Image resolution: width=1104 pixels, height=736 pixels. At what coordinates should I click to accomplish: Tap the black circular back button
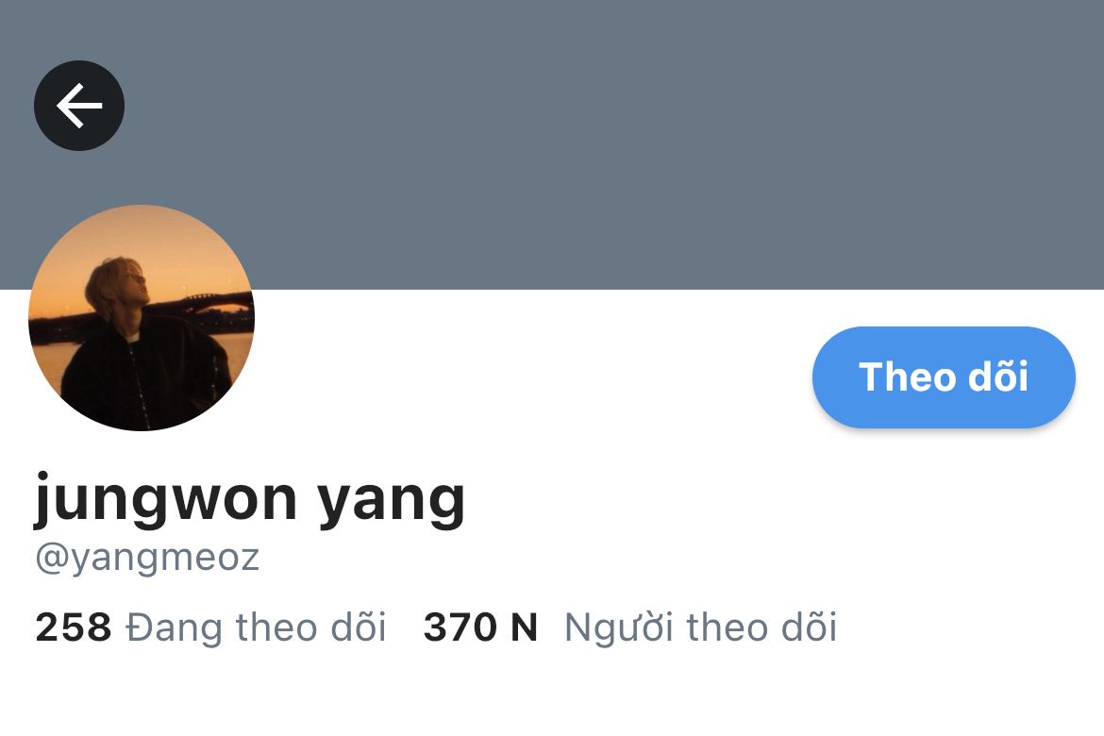tap(79, 106)
